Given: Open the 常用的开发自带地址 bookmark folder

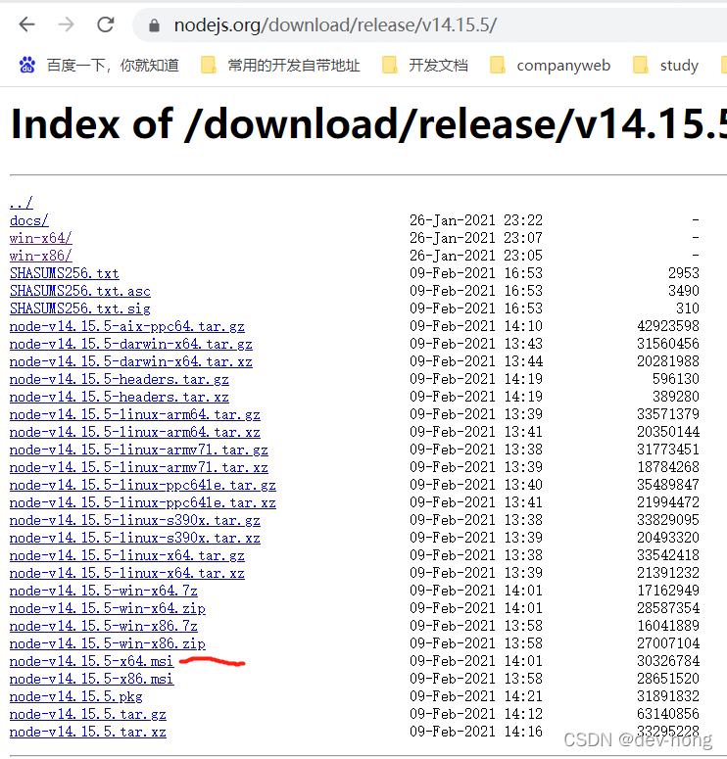Looking at the screenshot, I should 280,65.
